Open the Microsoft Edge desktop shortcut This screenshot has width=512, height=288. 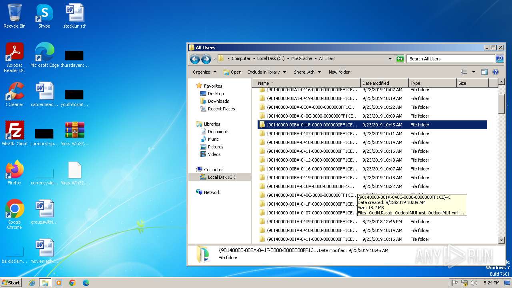44,55
